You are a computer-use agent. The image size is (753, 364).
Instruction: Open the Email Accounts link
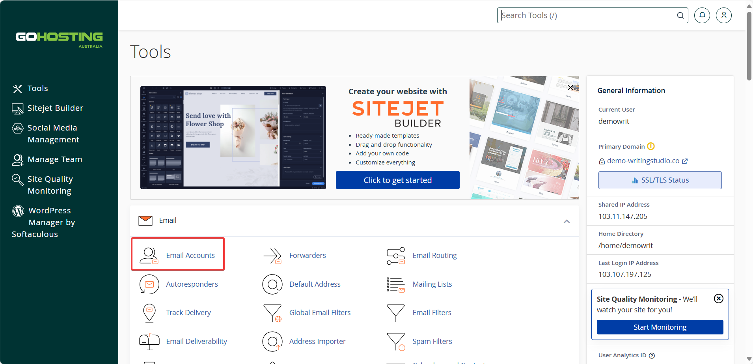pos(190,256)
